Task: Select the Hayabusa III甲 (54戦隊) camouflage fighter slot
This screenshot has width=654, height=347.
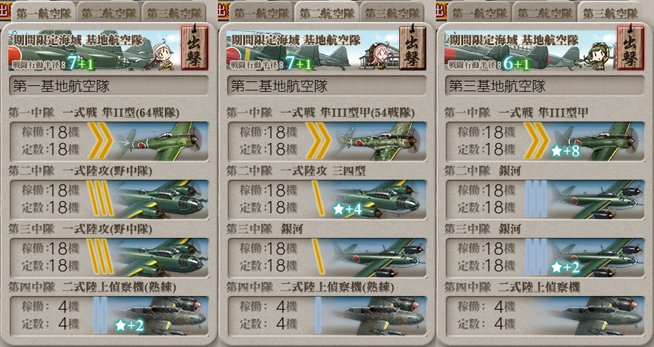Action: [327, 141]
